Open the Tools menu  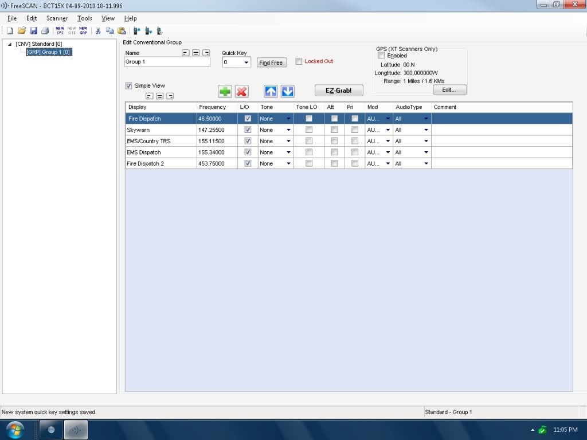[x=84, y=18]
